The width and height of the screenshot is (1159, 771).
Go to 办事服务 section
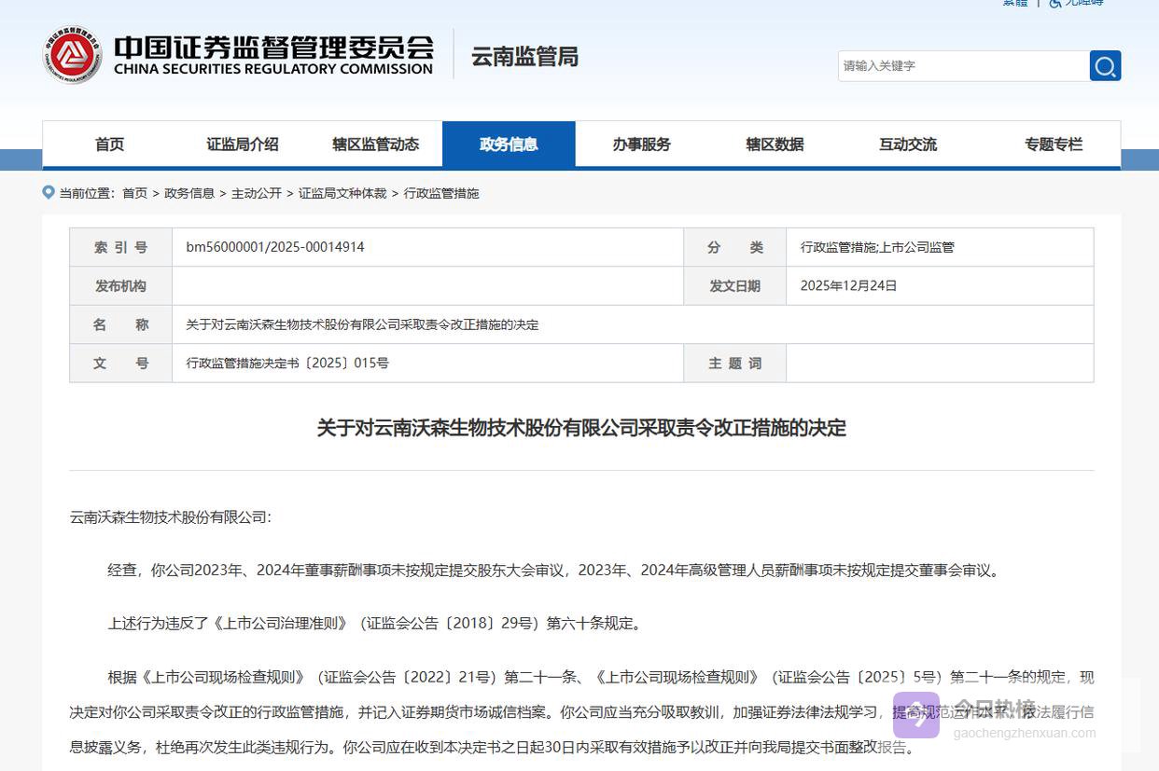641,145
